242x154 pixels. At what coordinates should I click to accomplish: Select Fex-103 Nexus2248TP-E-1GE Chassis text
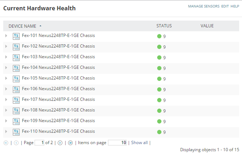(58, 57)
